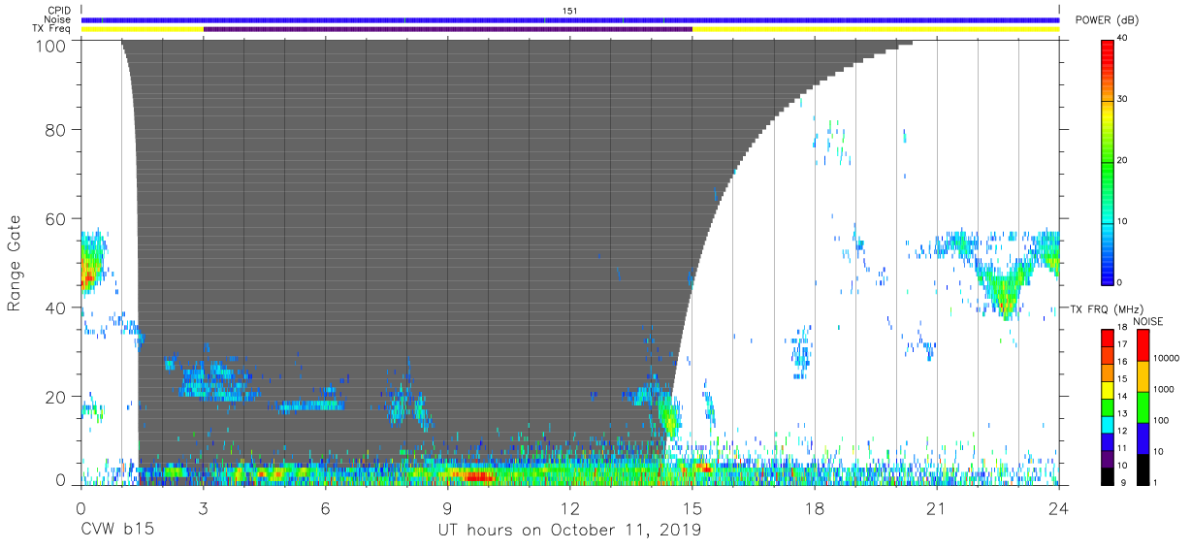
Task: Click the red echo patch at 0 UT, gate 47
Action: [x=88, y=277]
